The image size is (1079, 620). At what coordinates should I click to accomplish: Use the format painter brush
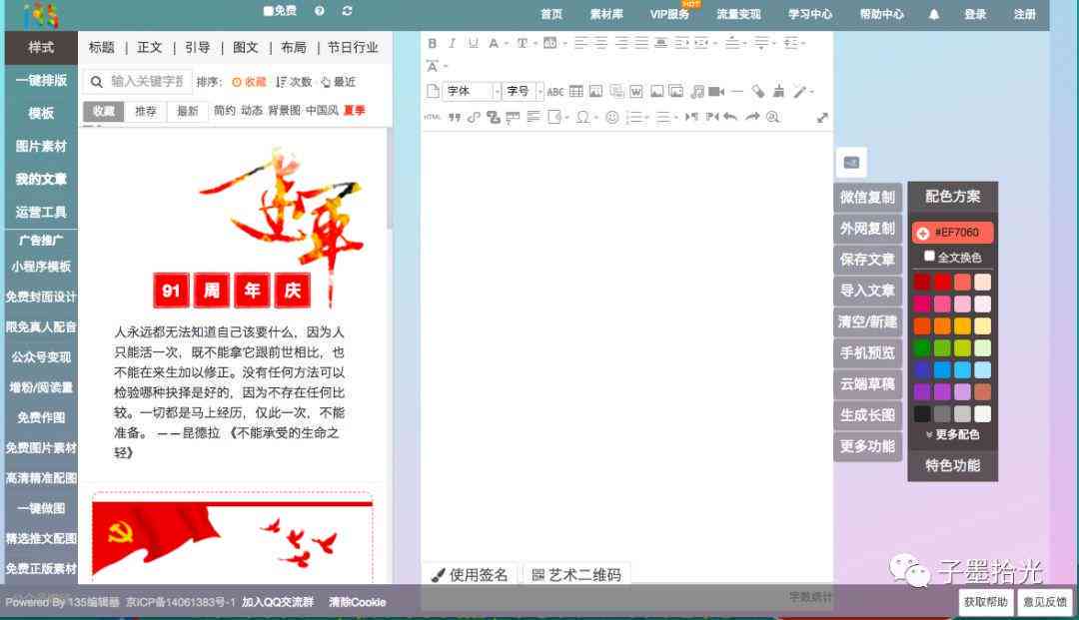pos(757,91)
